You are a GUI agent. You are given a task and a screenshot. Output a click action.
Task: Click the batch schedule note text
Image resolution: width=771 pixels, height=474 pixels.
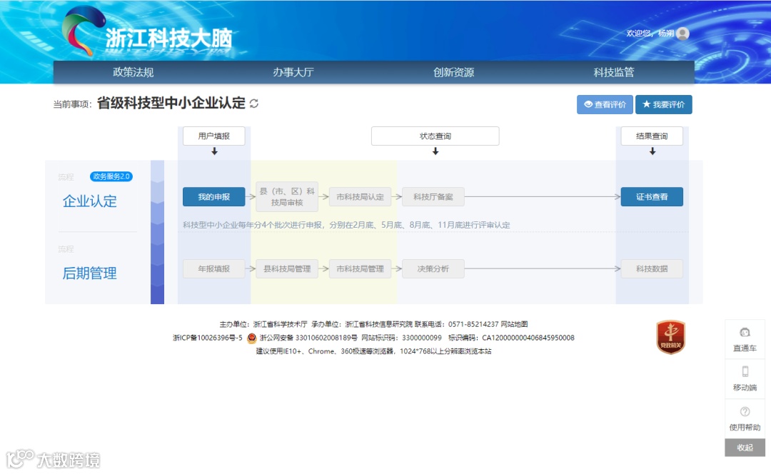point(346,225)
